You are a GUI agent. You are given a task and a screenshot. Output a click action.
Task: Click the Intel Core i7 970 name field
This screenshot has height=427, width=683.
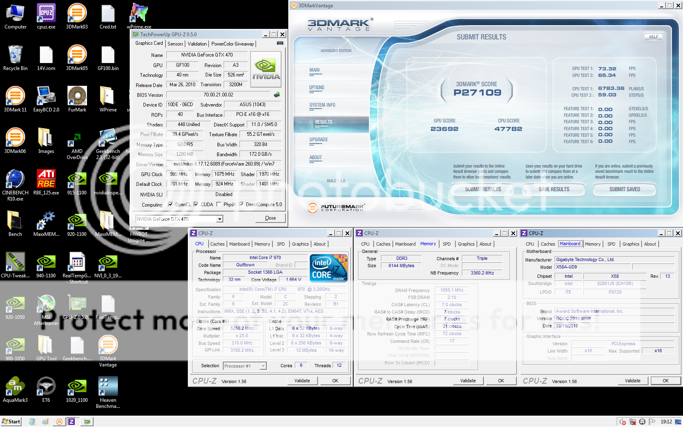click(265, 257)
